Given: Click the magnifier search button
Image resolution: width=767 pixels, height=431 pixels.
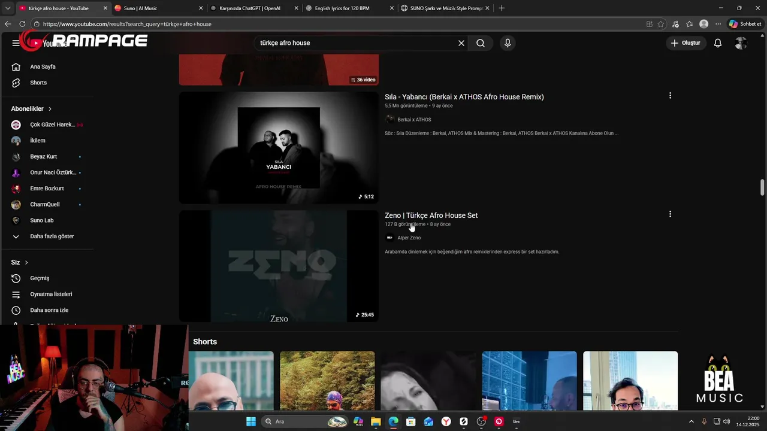Looking at the screenshot, I should [x=481, y=43].
